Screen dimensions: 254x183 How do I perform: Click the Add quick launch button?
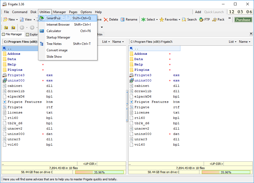tap(198, 12)
